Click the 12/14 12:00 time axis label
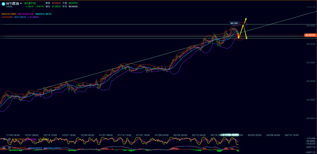 pos(50,135)
